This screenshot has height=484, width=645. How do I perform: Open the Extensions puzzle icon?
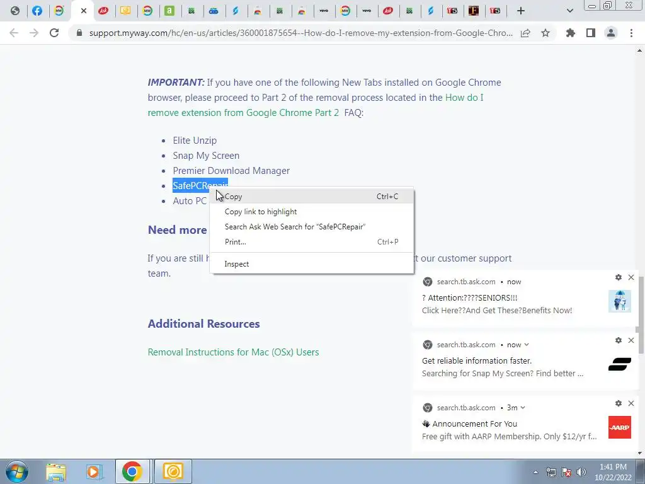(571, 33)
